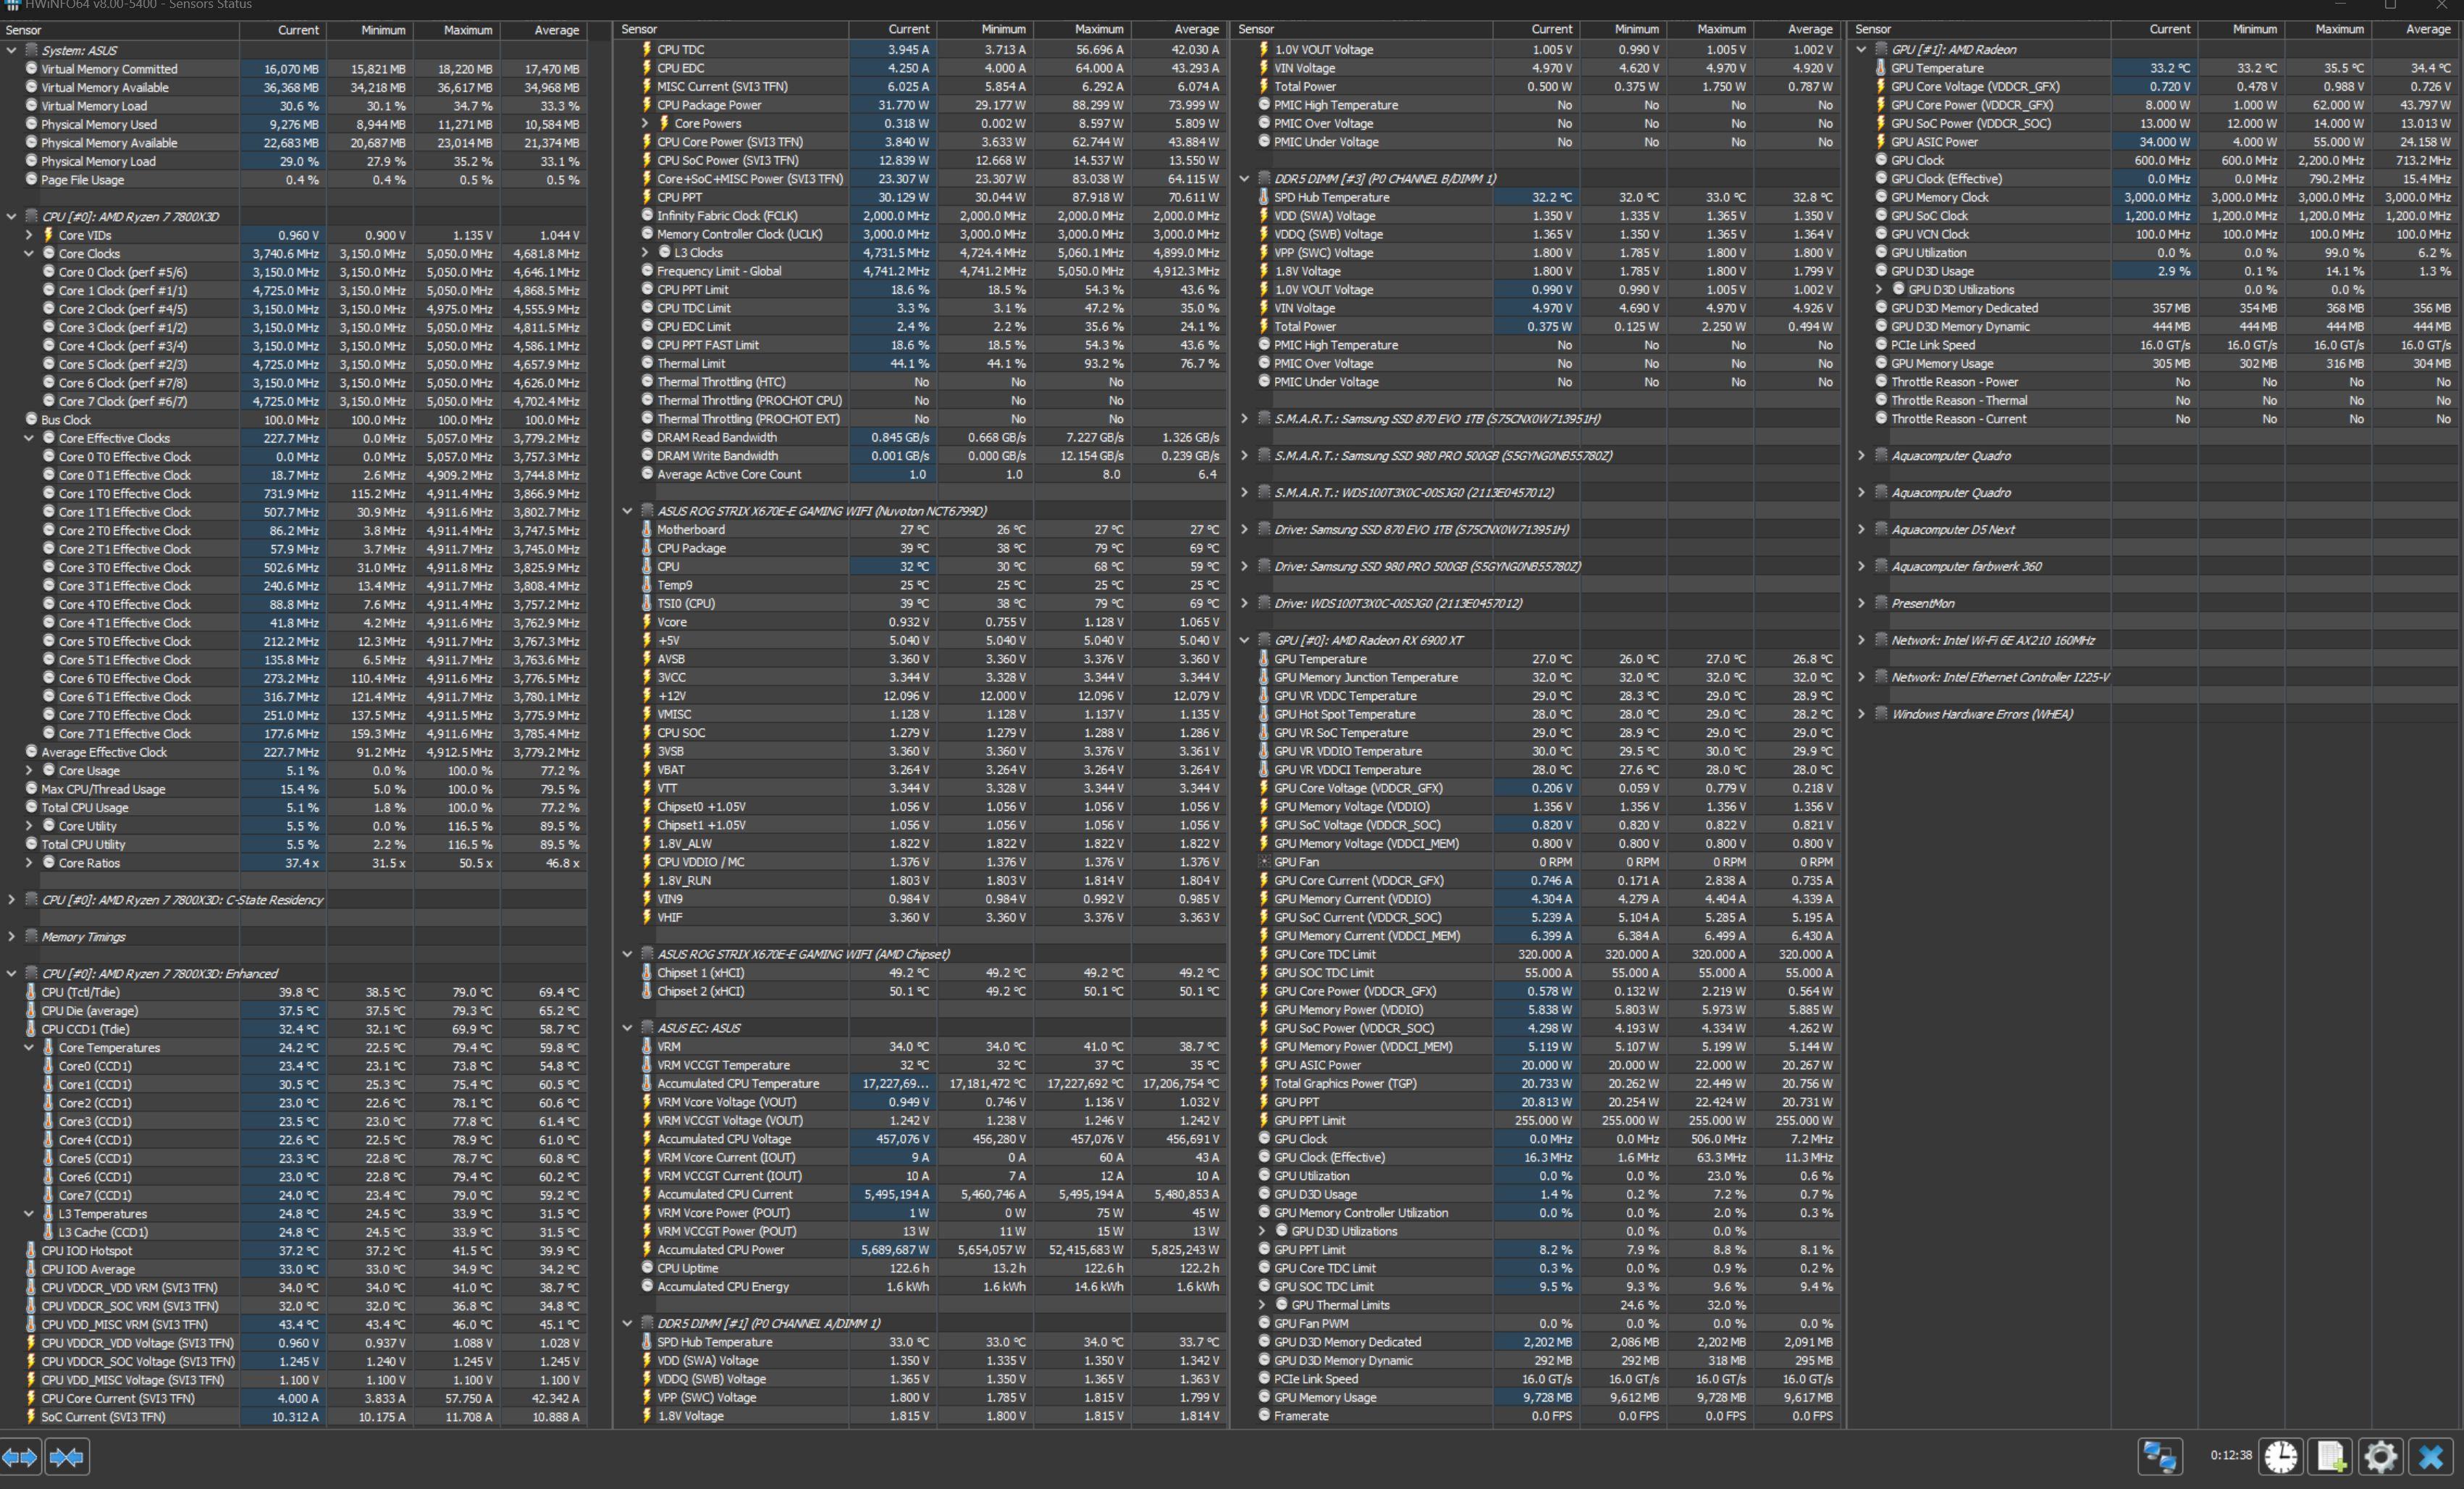Click the 0:12:38 elapsed timer
Viewport: 2464px width, 1489px height.
pyautogui.click(x=2231, y=1456)
